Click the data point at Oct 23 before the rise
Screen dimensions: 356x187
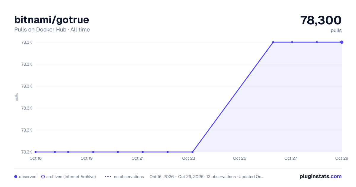[x=193, y=152]
